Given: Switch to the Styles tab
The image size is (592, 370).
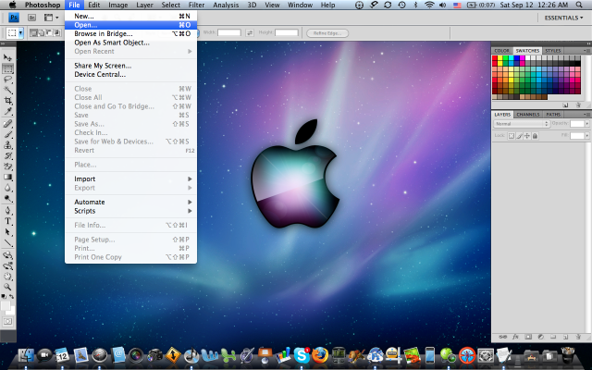Looking at the screenshot, I should 553,51.
